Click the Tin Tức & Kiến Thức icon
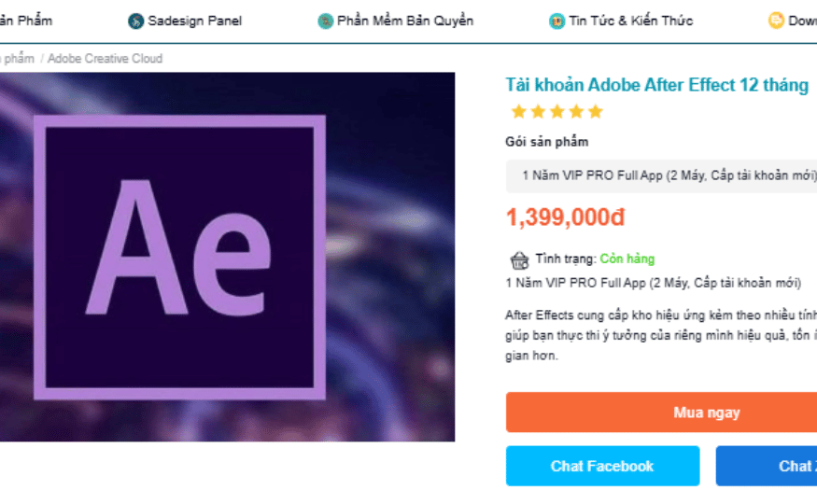 pyautogui.click(x=556, y=21)
